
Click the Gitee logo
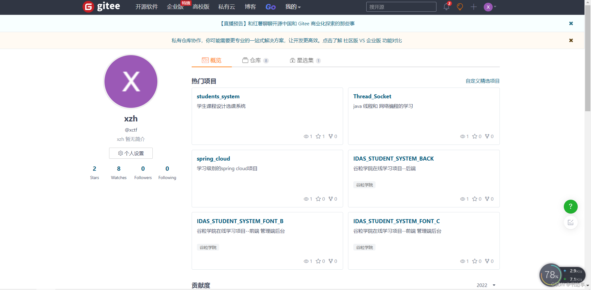(101, 6)
